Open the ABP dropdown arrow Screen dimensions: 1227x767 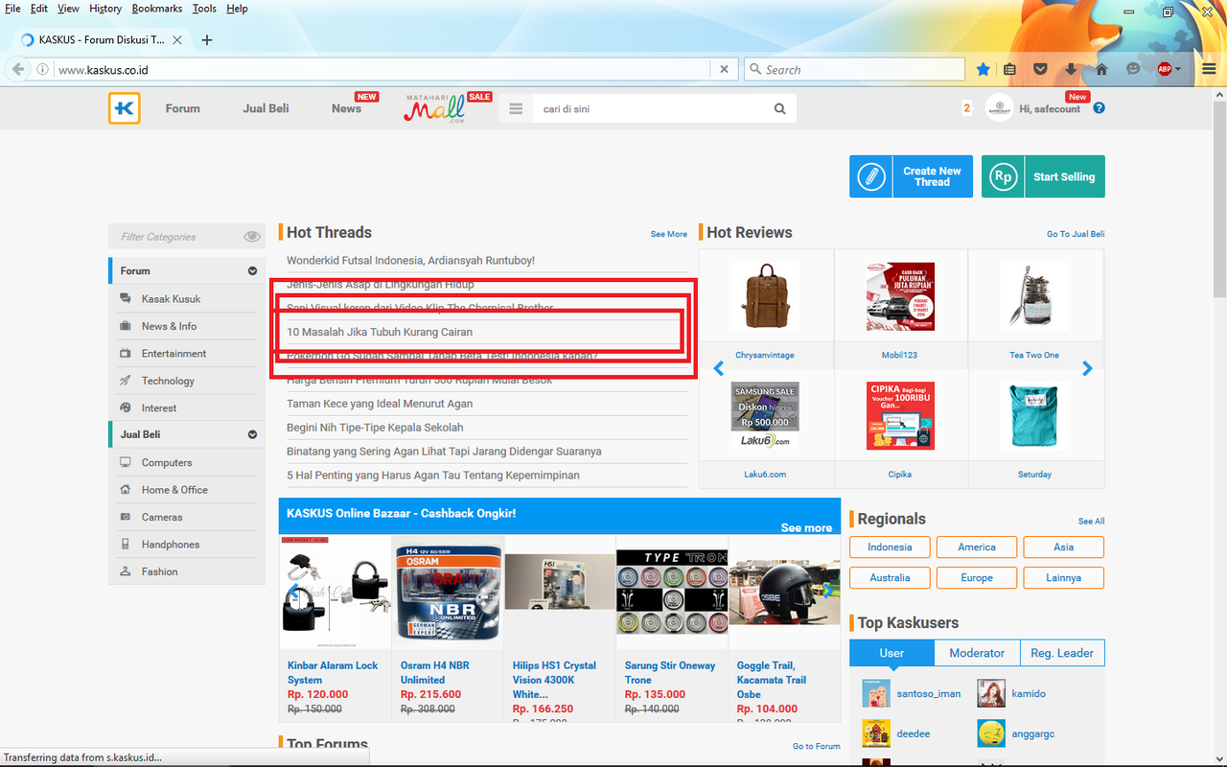point(1179,69)
